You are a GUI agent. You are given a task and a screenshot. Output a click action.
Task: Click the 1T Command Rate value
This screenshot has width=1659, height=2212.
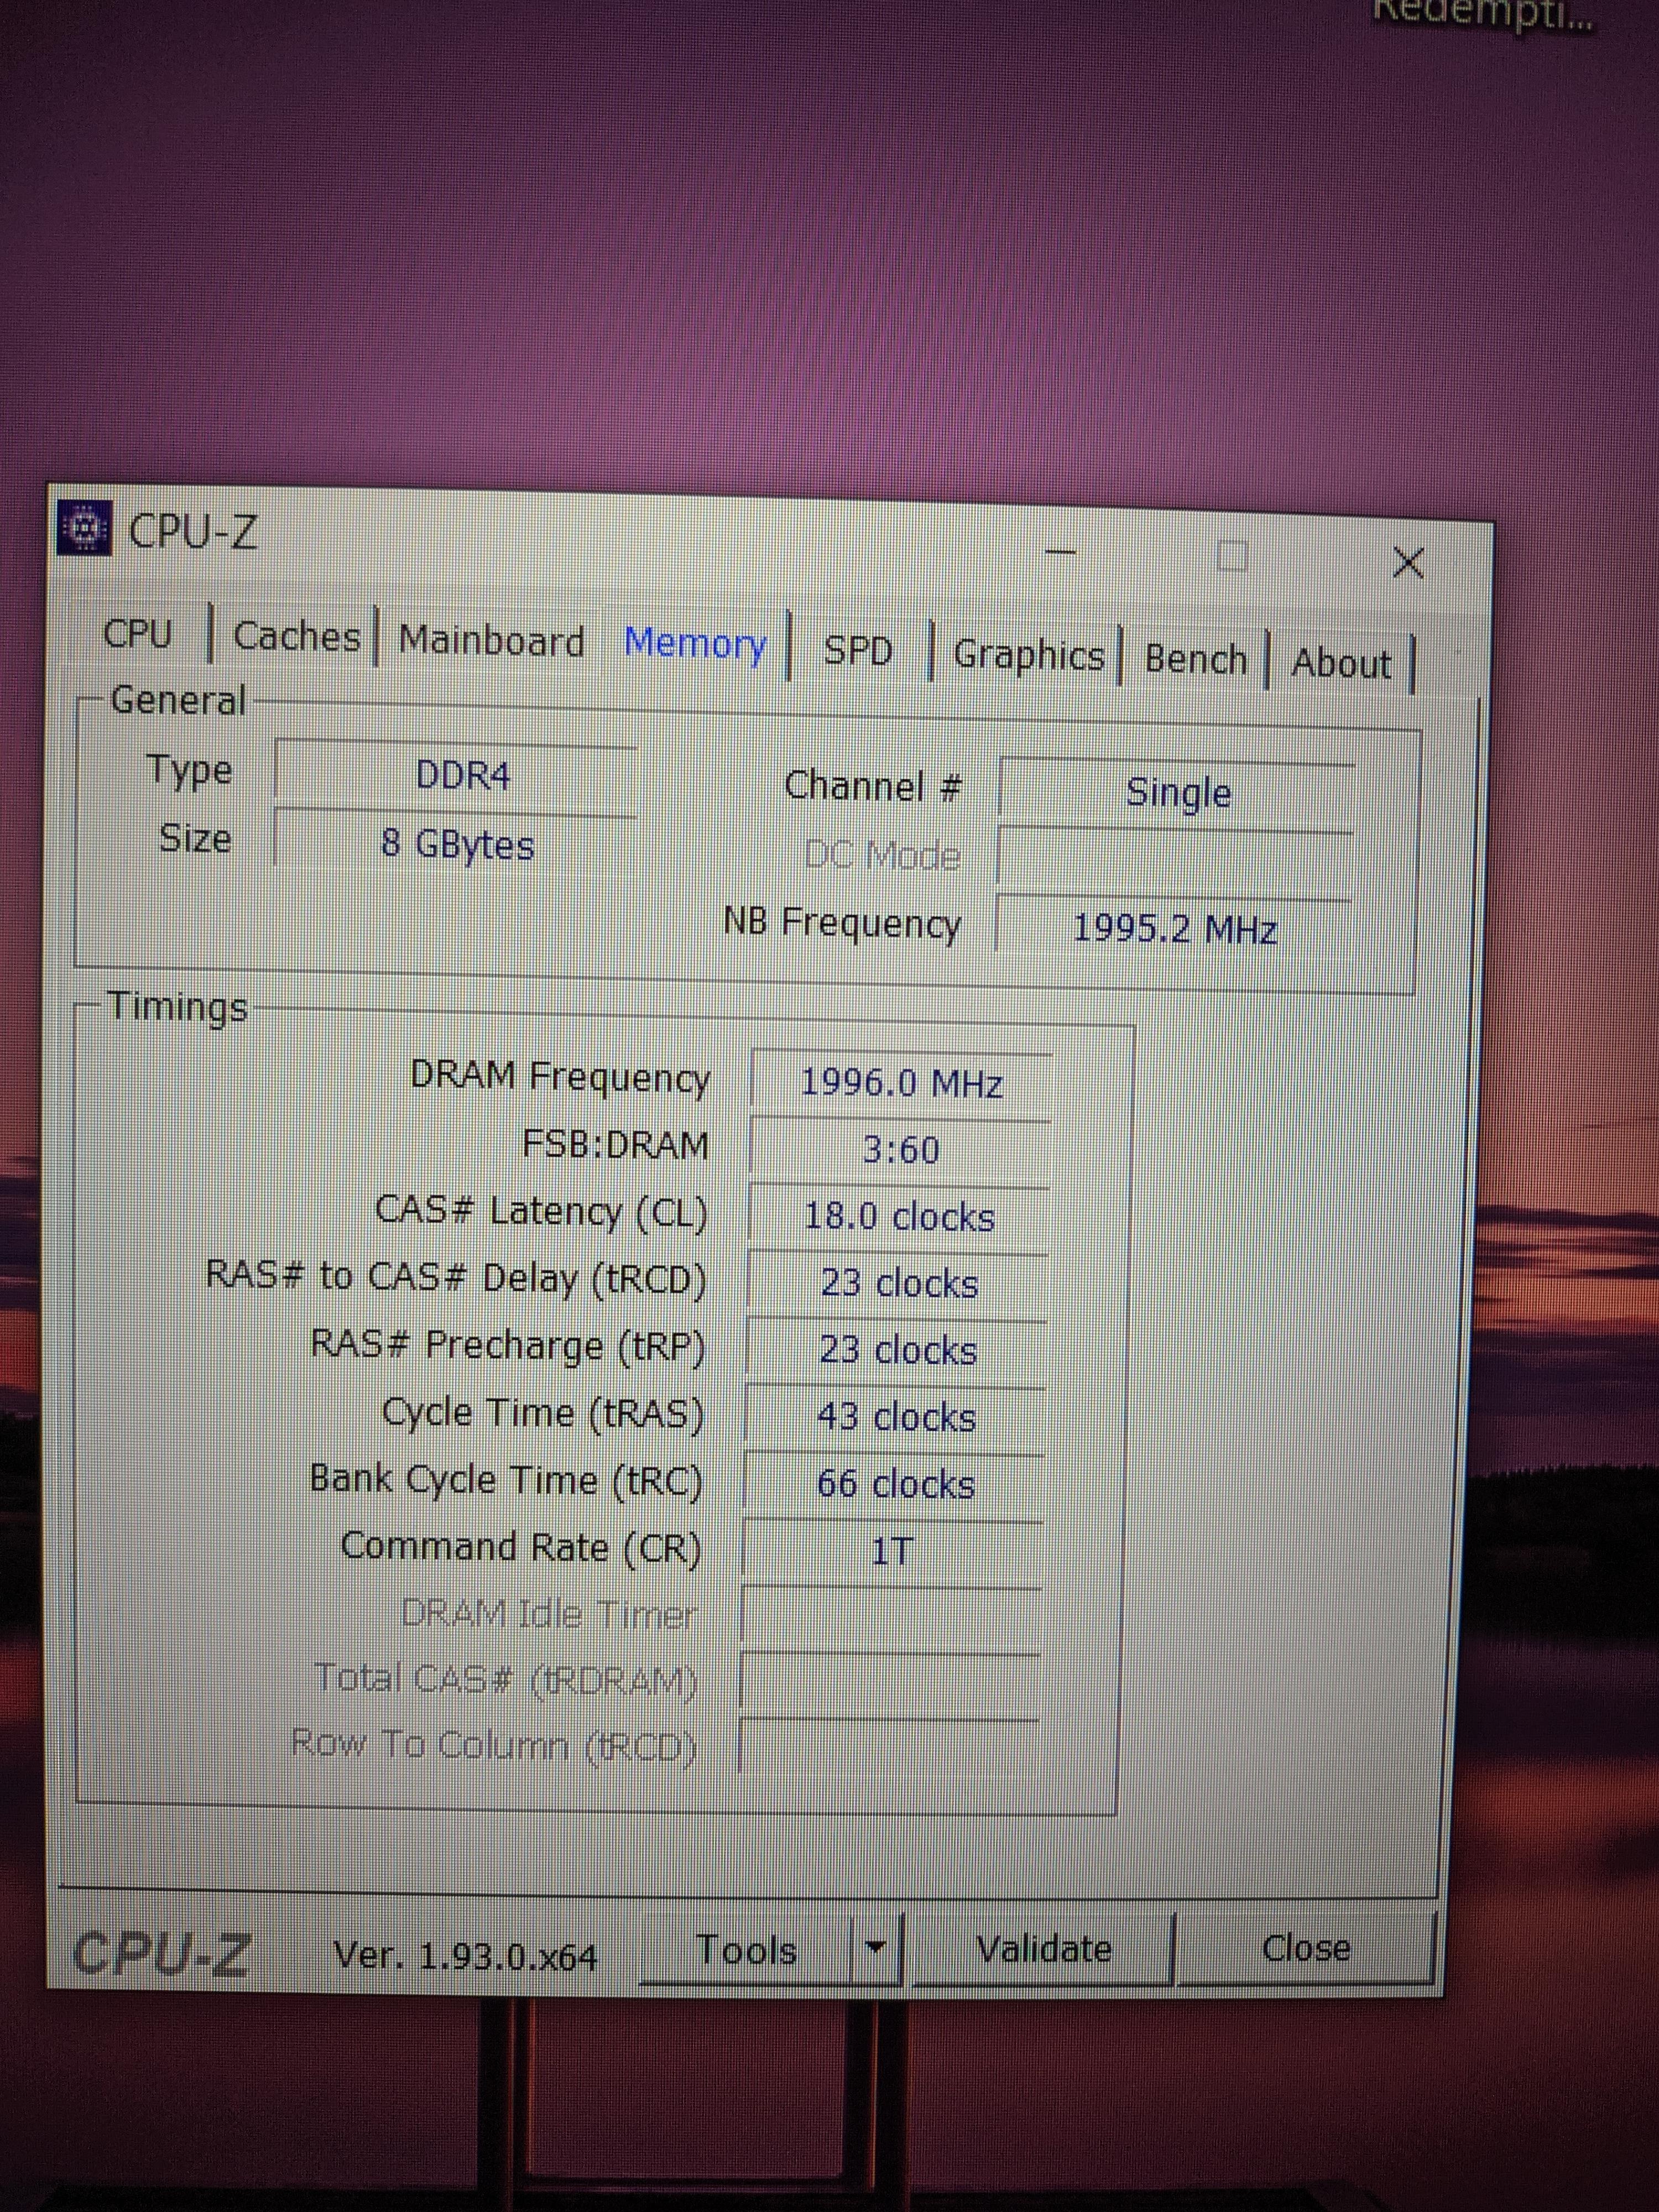893,1551
